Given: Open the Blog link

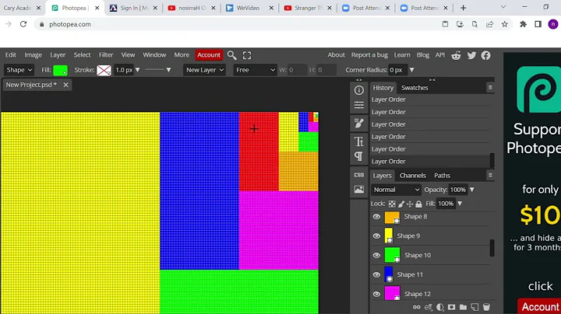Looking at the screenshot, I should (422, 55).
